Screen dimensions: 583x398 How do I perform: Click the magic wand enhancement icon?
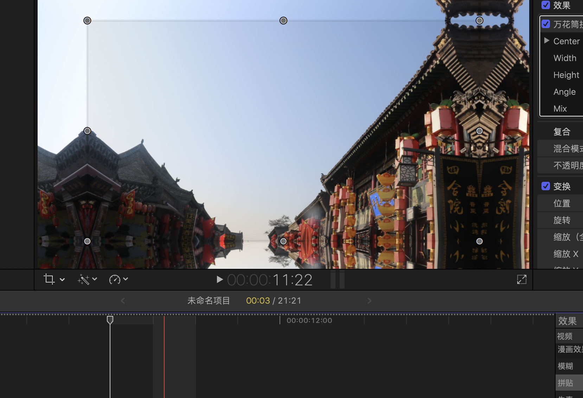click(83, 279)
